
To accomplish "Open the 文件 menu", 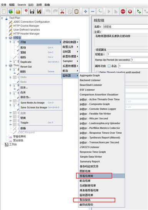I will pyautogui.click(x=3, y=5).
